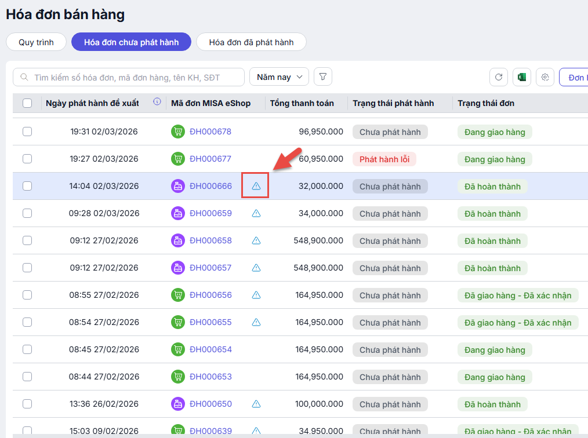Check the box for order ĐH000677
The height and width of the screenshot is (438, 588).
27,159
